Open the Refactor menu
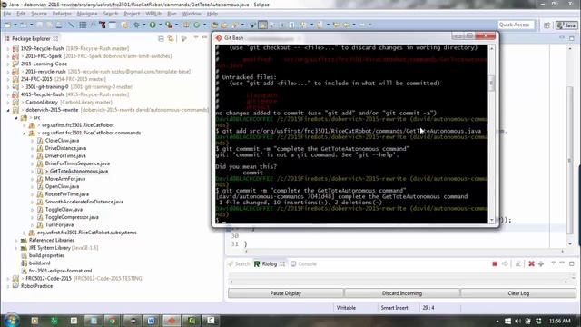The height and width of the screenshot is (327, 581). [62, 14]
